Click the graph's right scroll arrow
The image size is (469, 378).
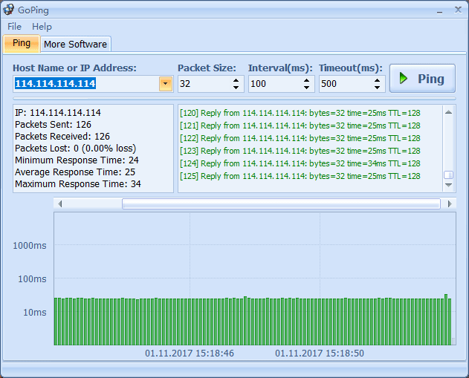(450, 203)
